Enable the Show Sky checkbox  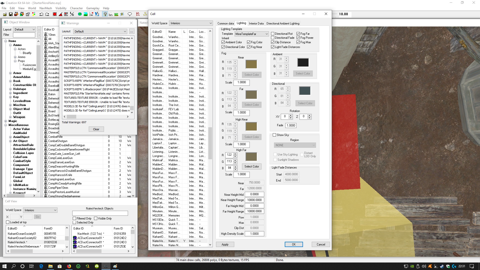274,135
